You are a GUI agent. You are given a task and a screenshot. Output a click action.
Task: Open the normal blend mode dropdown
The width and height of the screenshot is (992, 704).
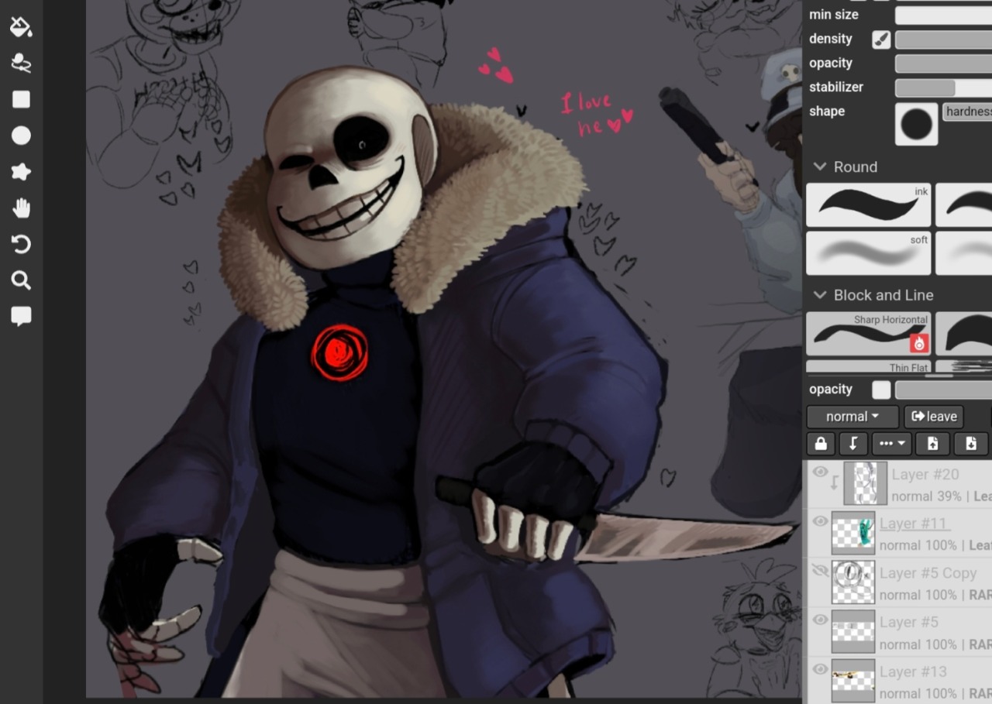pyautogui.click(x=852, y=417)
